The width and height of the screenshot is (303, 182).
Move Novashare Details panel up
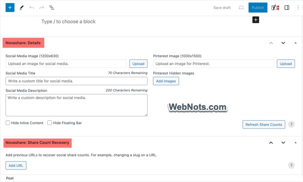coord(271,43)
